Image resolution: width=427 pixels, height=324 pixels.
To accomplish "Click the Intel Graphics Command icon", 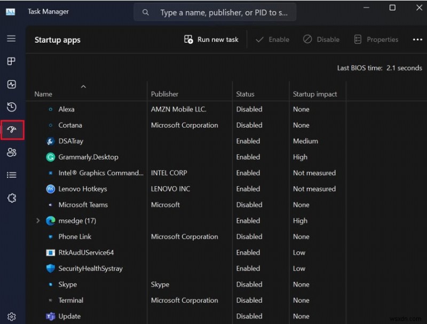I will click(x=50, y=173).
